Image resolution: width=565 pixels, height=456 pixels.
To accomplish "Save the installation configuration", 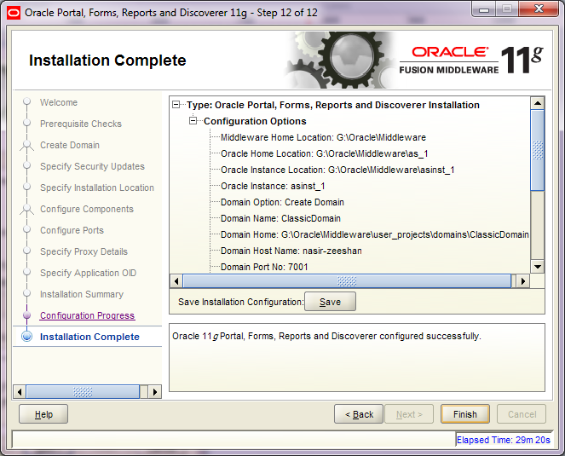I will click(x=330, y=302).
